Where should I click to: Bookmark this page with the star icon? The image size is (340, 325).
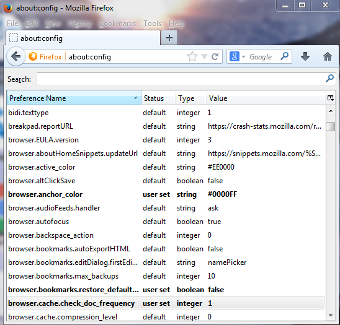tap(192, 57)
